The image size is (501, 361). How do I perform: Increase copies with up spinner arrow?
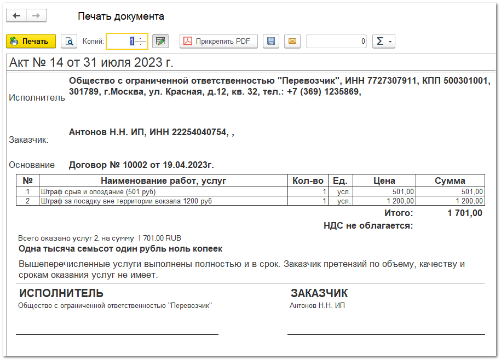point(141,38)
